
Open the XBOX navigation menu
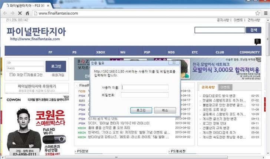(x=101, y=52)
